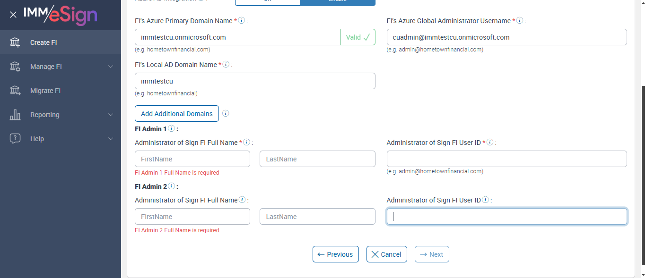Expand the Reporting menu chevron

[111, 115]
